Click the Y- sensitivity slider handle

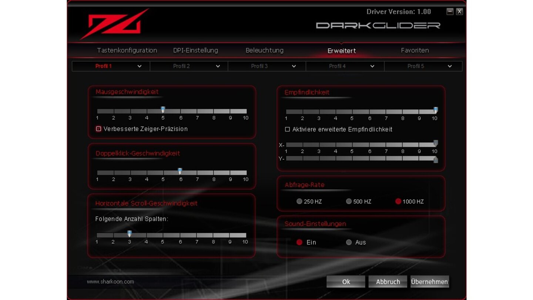[436, 159]
